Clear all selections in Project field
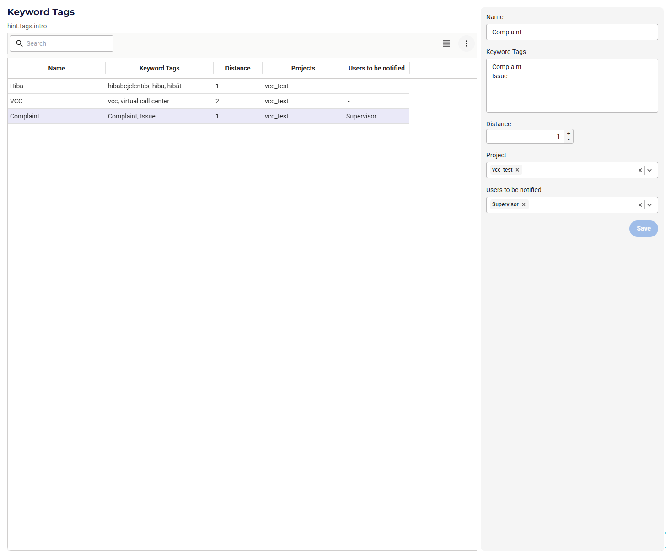 click(639, 170)
